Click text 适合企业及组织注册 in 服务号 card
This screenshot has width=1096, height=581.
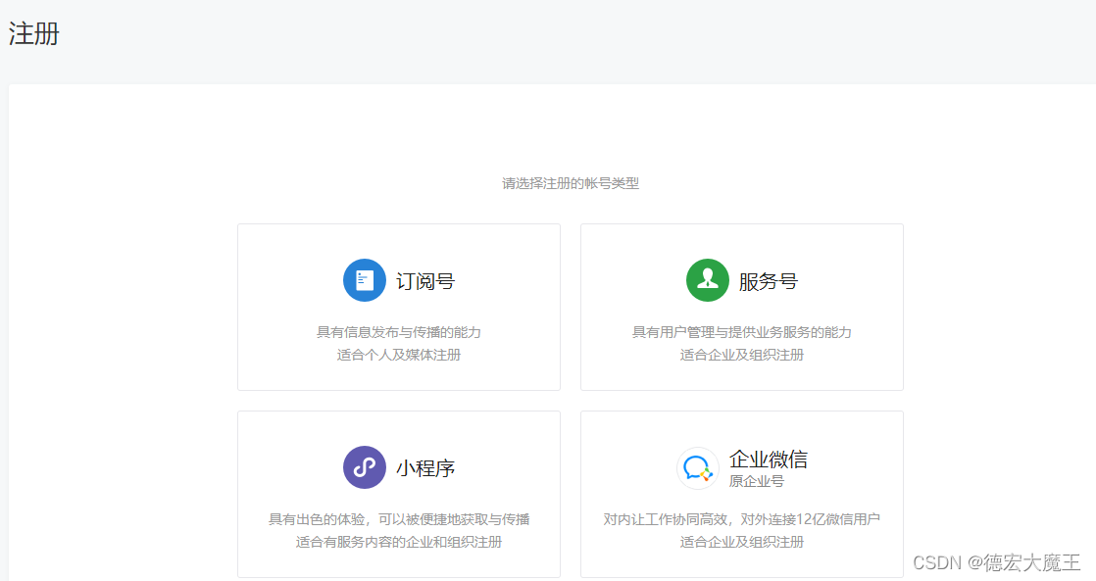point(742,355)
